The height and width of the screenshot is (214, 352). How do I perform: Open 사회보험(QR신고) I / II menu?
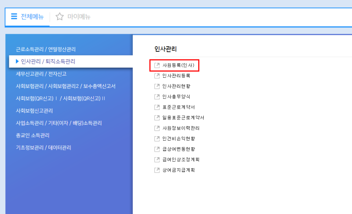coord(60,98)
